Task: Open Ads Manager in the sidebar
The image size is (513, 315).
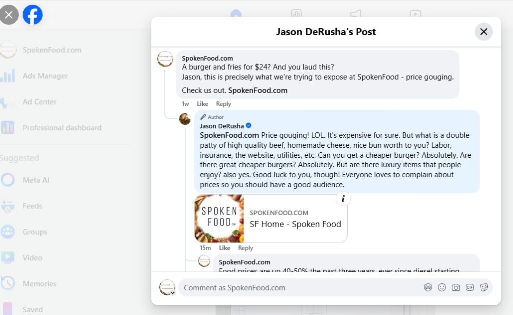Action: (45, 76)
